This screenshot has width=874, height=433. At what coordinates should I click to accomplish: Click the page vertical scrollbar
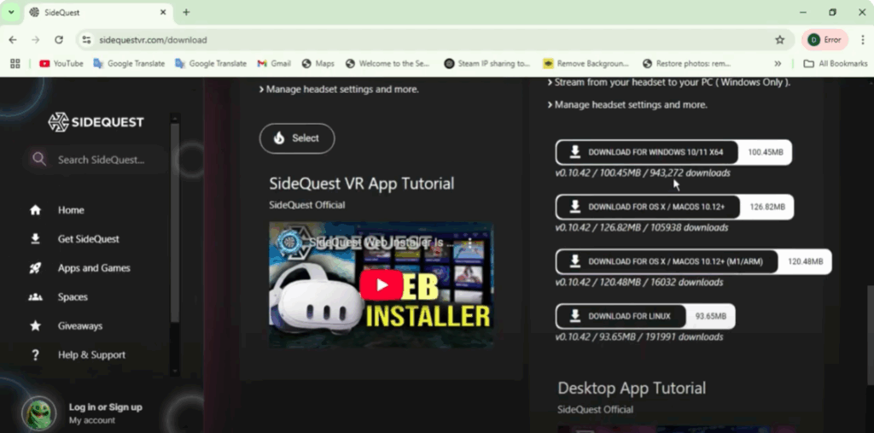tap(870, 335)
